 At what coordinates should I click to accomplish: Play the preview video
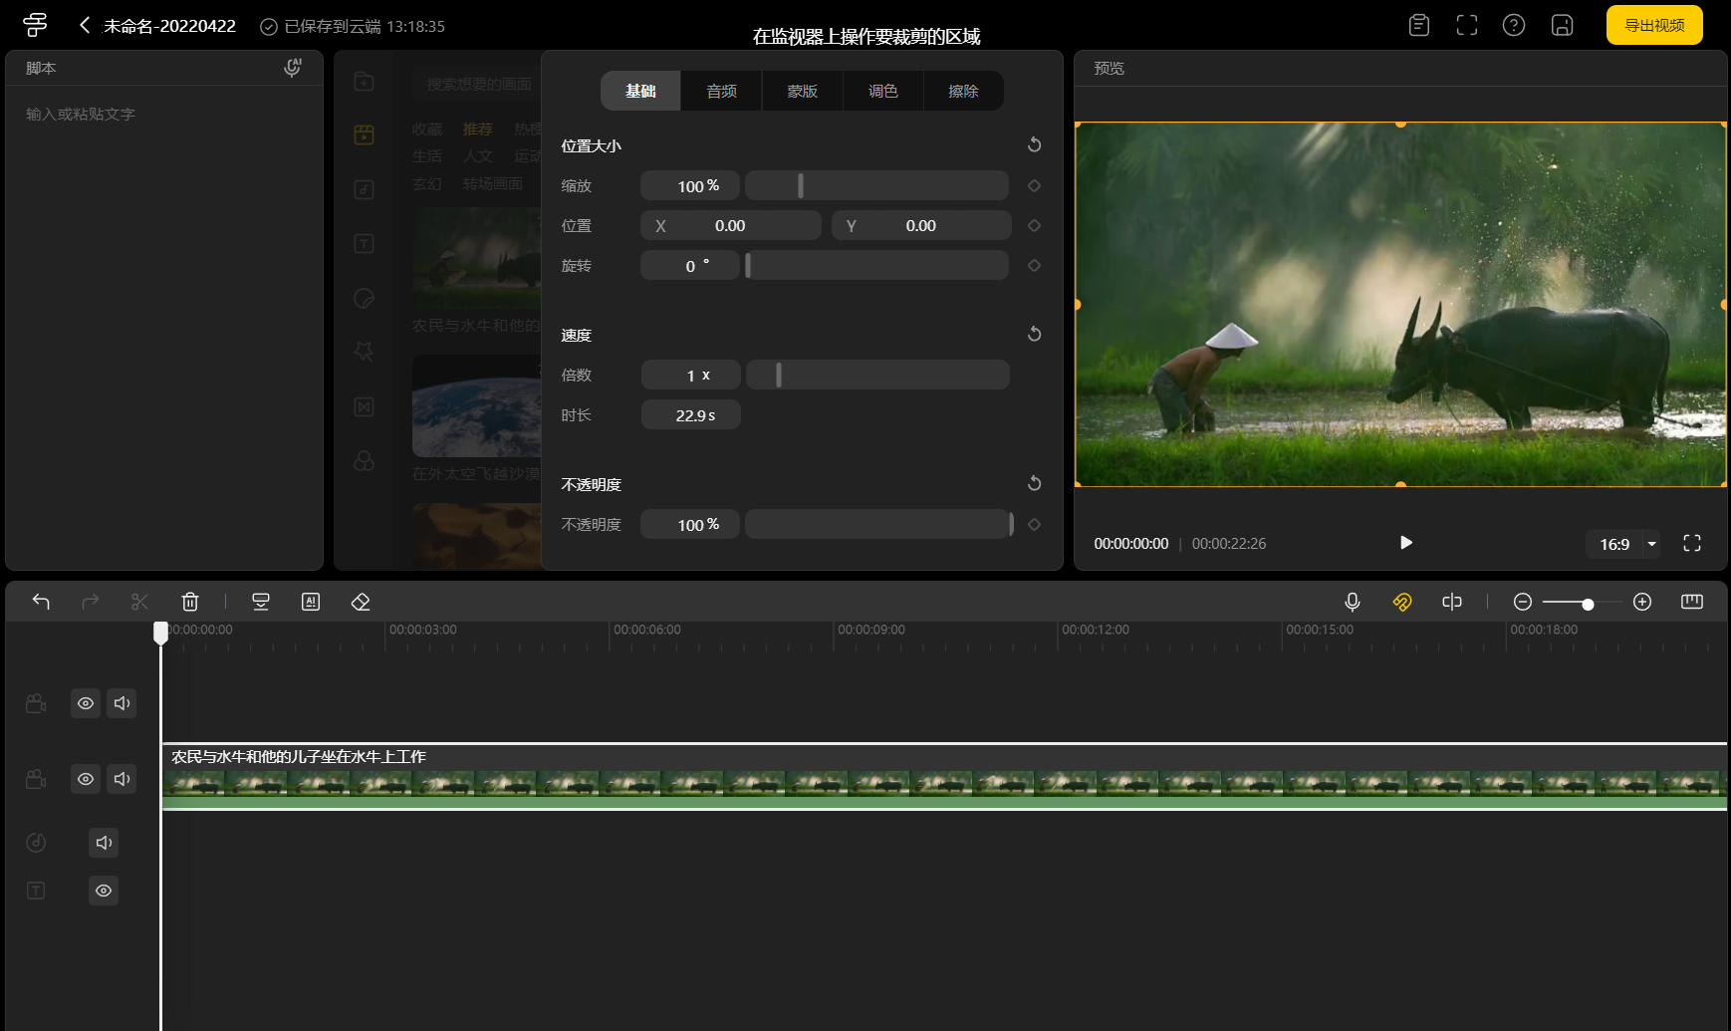click(x=1405, y=543)
